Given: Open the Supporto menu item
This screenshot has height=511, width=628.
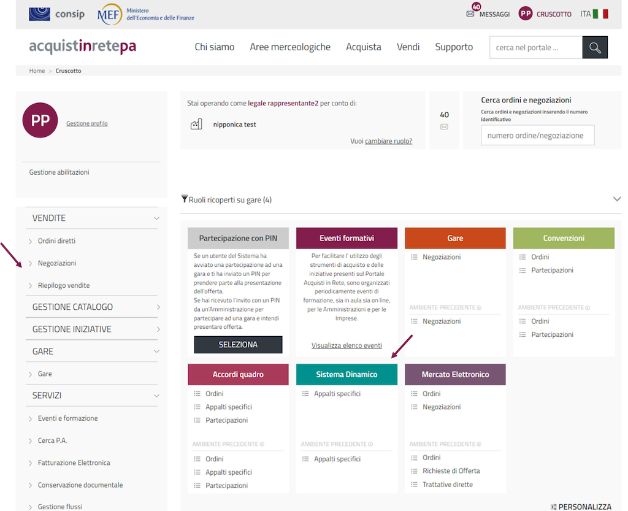Looking at the screenshot, I should coord(454,47).
